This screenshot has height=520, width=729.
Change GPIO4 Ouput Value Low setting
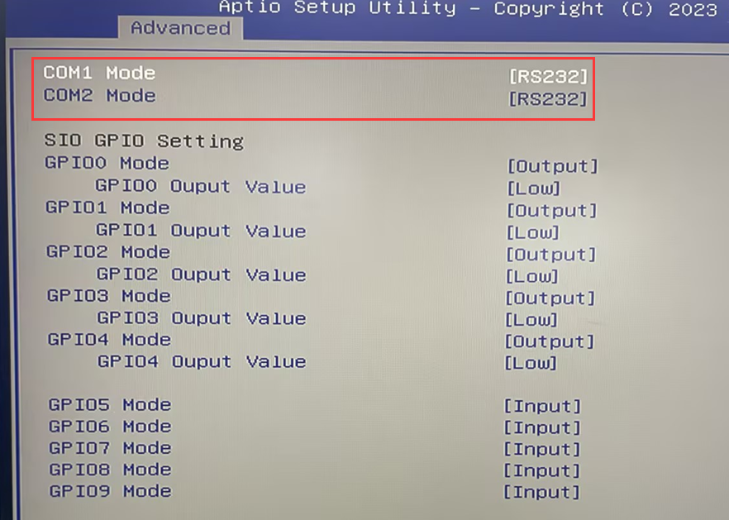click(531, 363)
